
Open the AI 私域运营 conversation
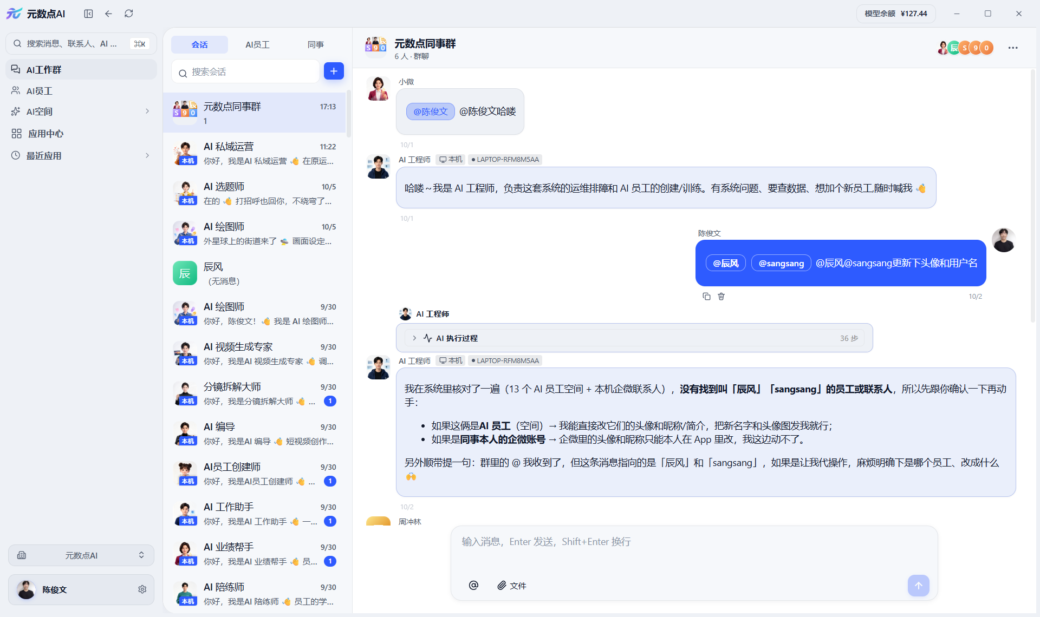tap(255, 154)
